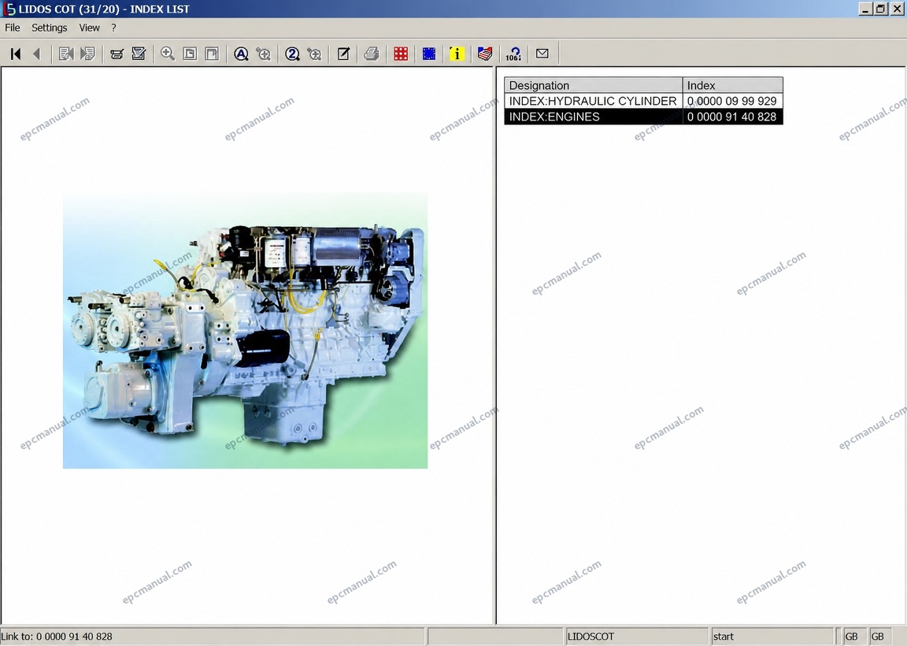Screen dimensions: 907x646
Task: Click the engine picture in left pane
Action: [246, 331]
